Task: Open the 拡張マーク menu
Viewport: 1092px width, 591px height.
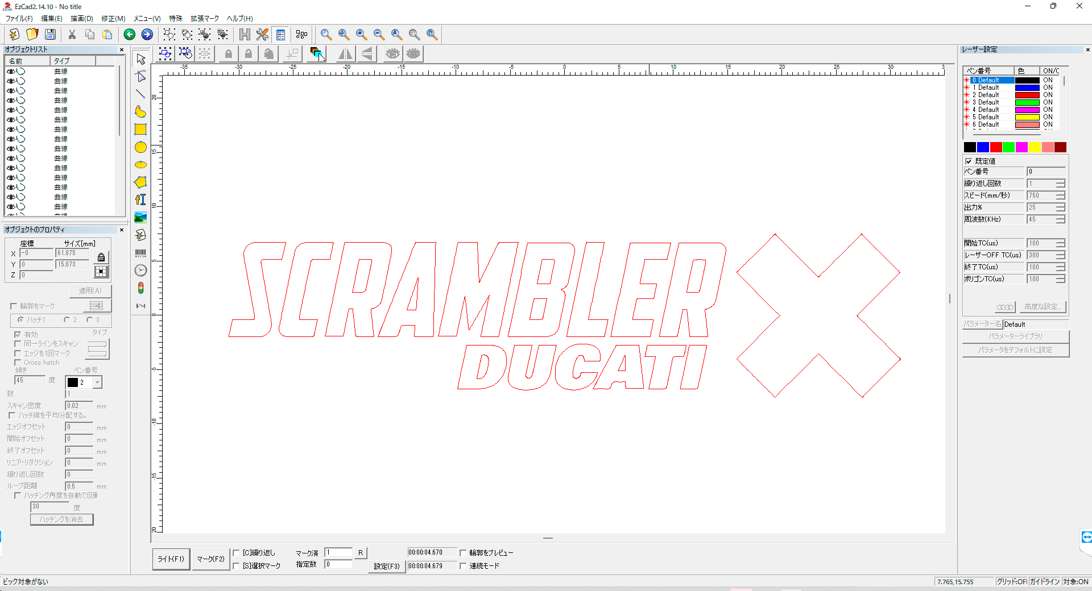Action: tap(204, 19)
